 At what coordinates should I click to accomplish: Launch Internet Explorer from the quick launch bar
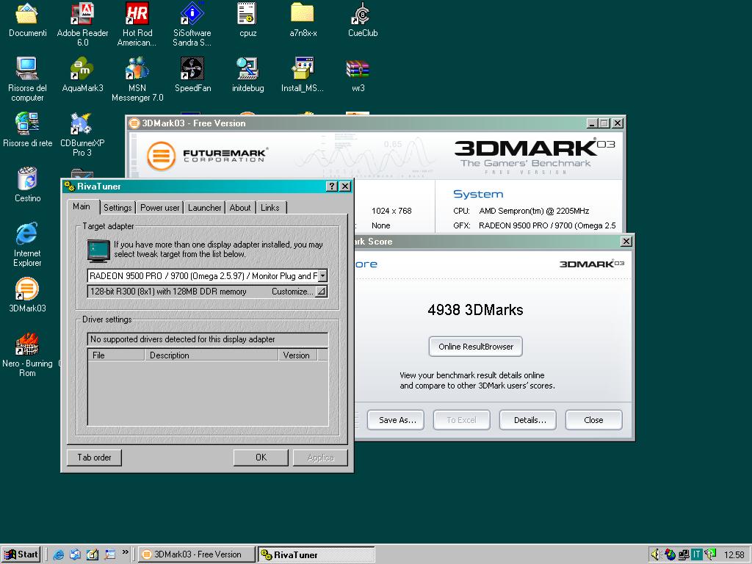59,554
